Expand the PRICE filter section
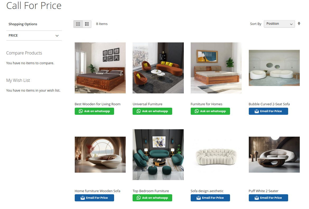This screenshot has width=309, height=209. pos(34,36)
